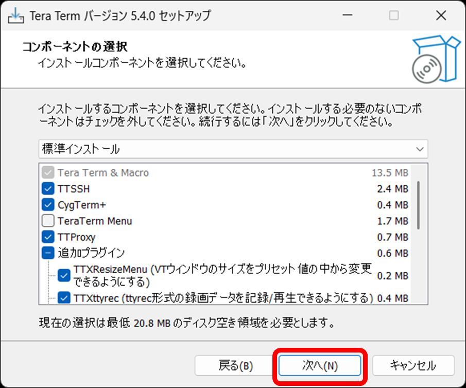Click the component list scrollbar thumb

click(x=419, y=205)
